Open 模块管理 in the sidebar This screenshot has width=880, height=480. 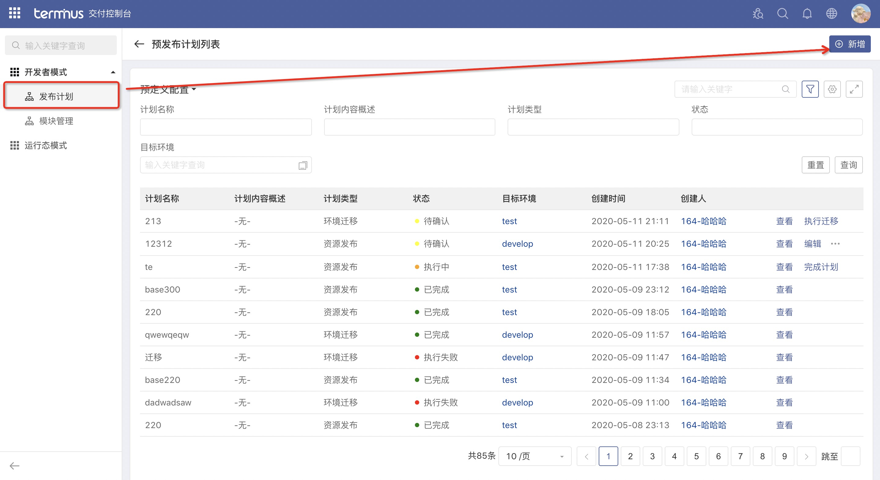coord(56,121)
